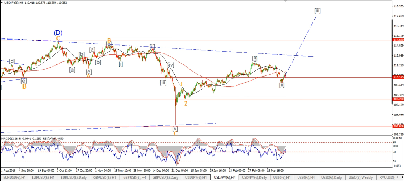
Task: Select the US30 H4 chart tab
Action: (306, 177)
